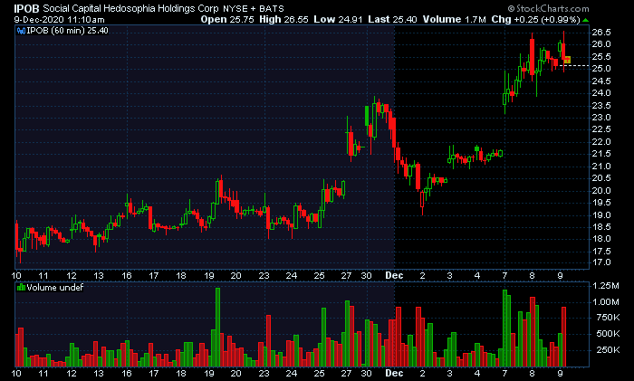The width and height of the screenshot is (634, 381).
Task: Click the 'NYSE + BATS' exchange label
Action: point(254,8)
